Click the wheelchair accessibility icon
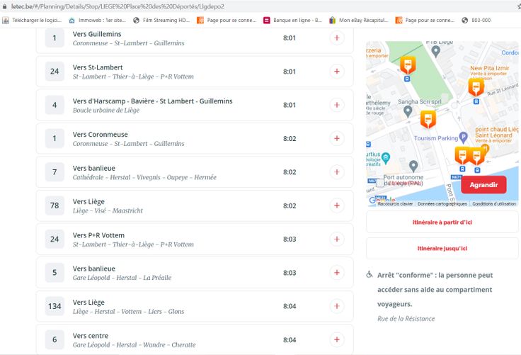 [370, 274]
